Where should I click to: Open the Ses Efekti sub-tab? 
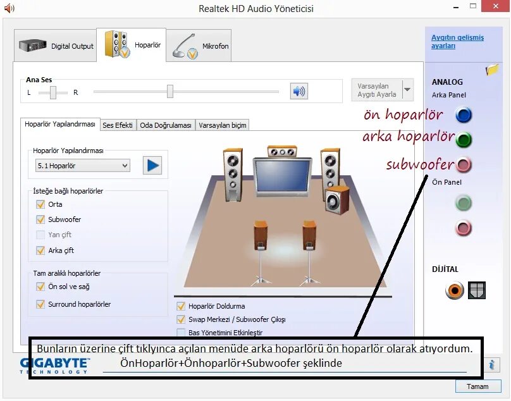[x=118, y=125]
